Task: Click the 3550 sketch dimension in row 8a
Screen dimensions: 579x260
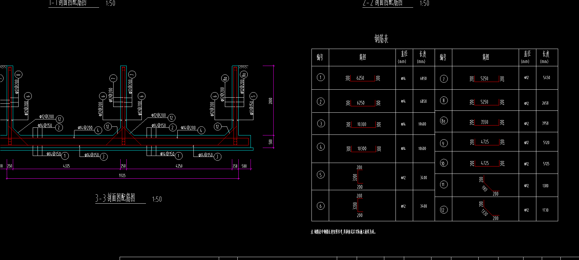Action: [x=484, y=122]
